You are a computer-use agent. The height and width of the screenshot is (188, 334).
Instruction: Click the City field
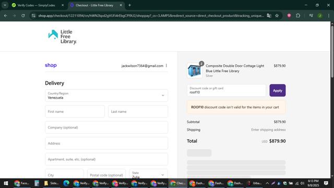[x=64, y=174]
